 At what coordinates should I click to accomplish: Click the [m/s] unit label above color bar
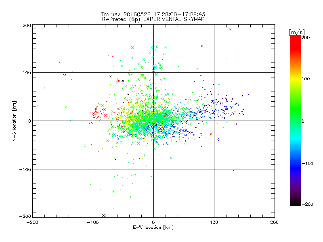click(x=297, y=32)
